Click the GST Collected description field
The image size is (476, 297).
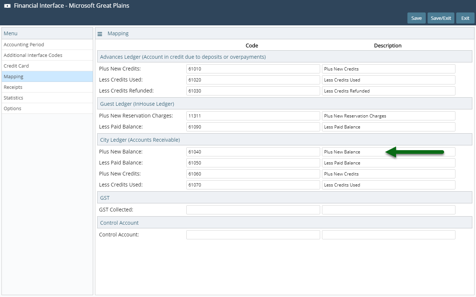point(389,210)
